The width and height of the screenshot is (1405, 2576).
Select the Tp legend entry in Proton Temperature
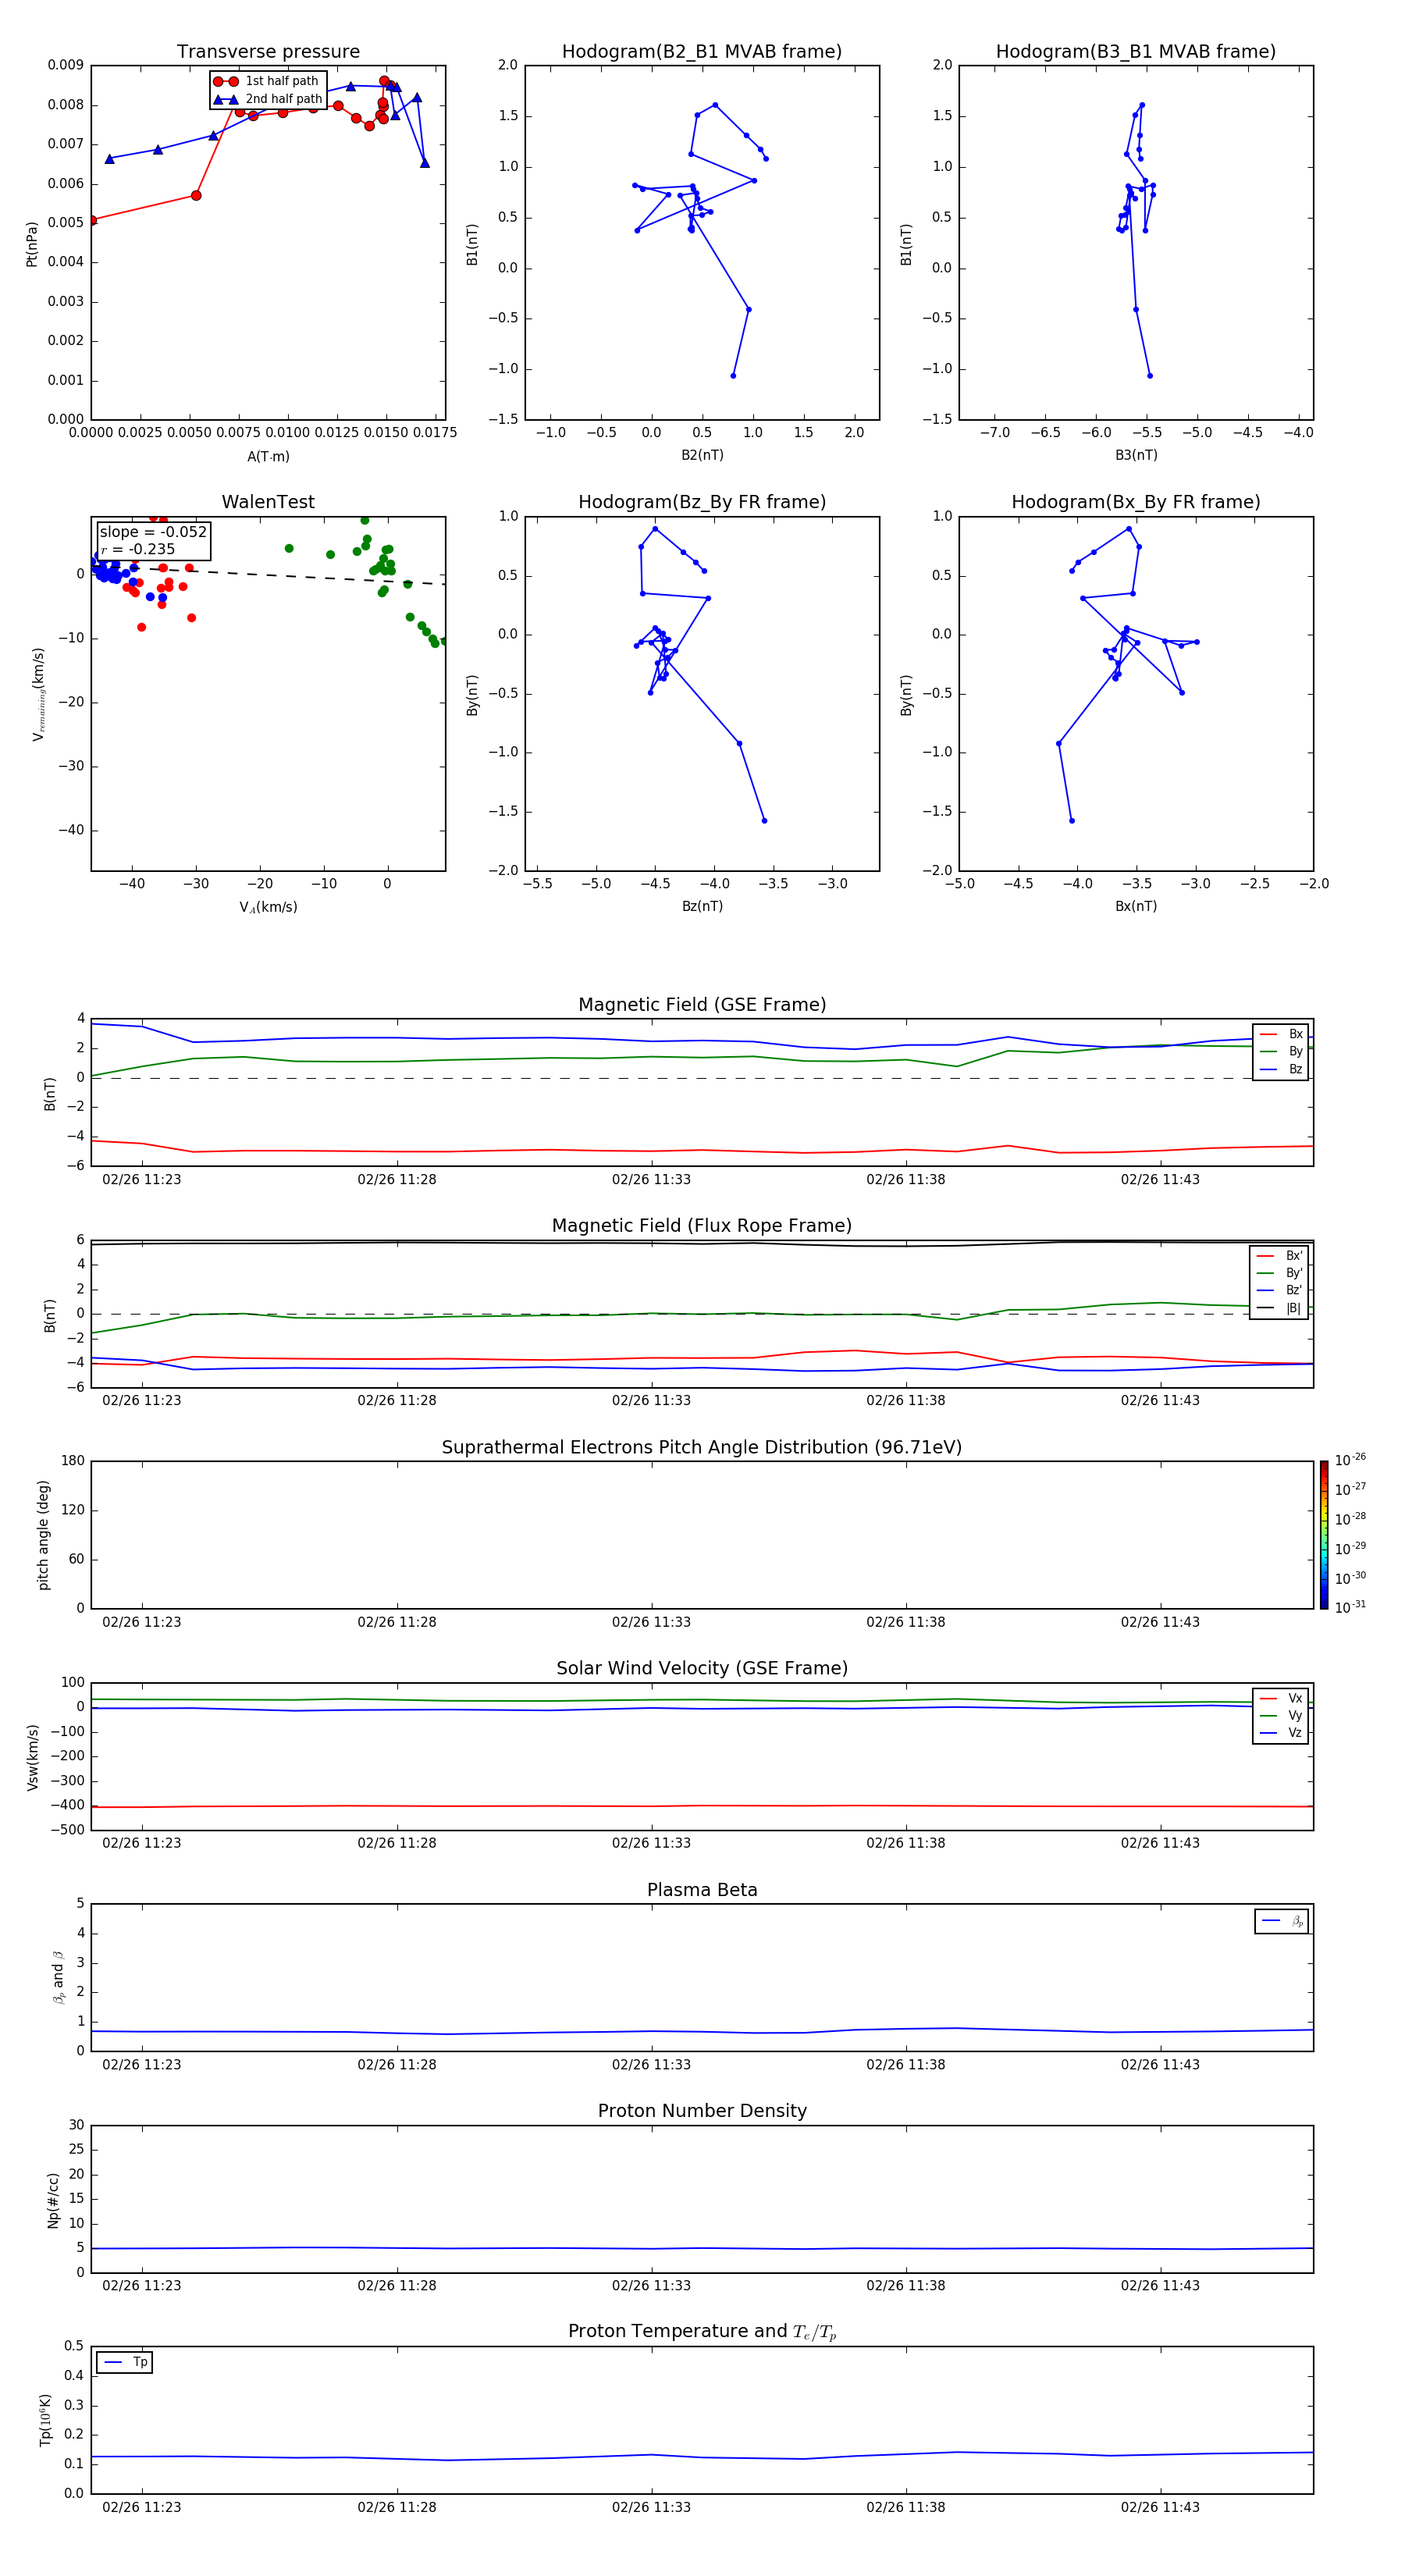[x=125, y=2363]
